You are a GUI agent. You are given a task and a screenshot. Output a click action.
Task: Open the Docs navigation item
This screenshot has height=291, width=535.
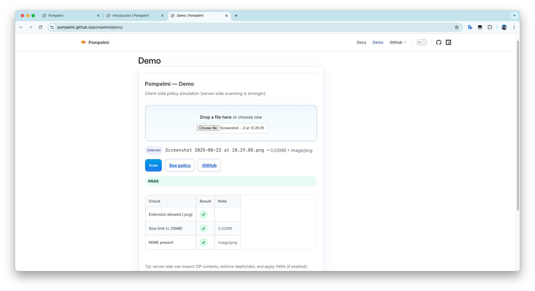[x=361, y=42]
